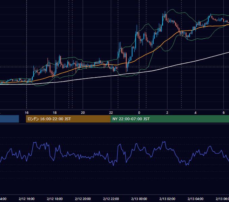Viewport: 229px width, 202px height.
Task: Click the 2/12 20:00 date label
Action: click(x=83, y=199)
